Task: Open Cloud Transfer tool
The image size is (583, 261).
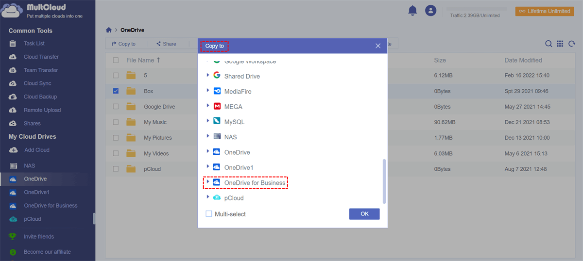Action: pos(41,57)
